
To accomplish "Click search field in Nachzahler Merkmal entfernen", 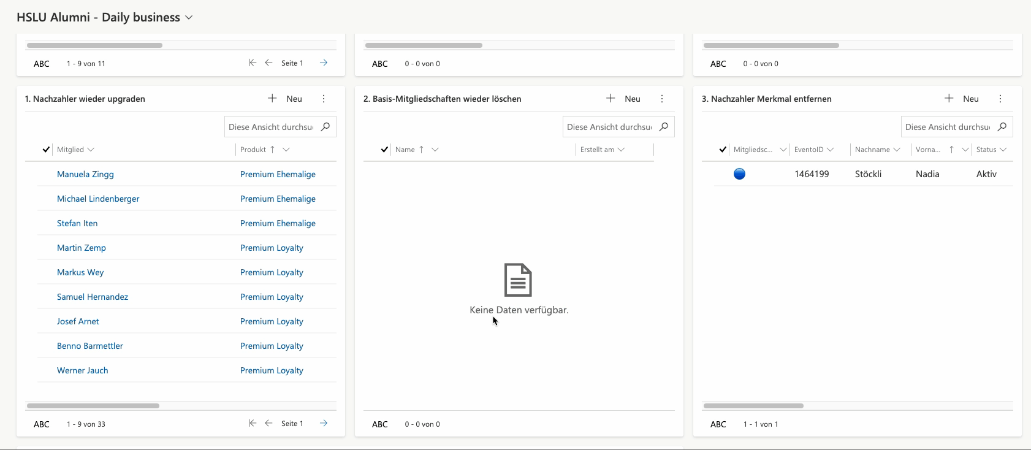I will point(948,127).
